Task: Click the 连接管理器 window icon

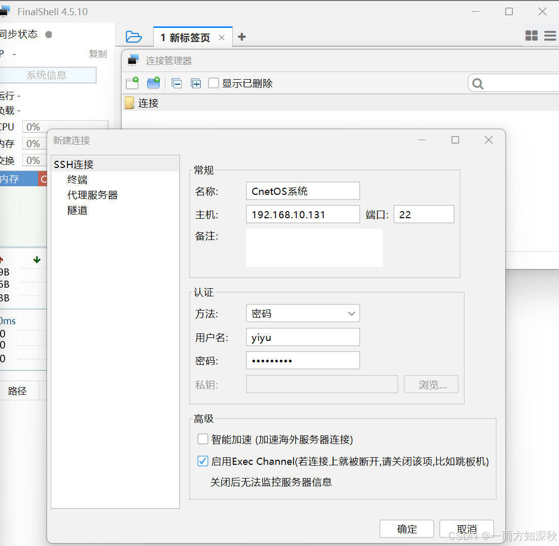Action: coord(133,60)
